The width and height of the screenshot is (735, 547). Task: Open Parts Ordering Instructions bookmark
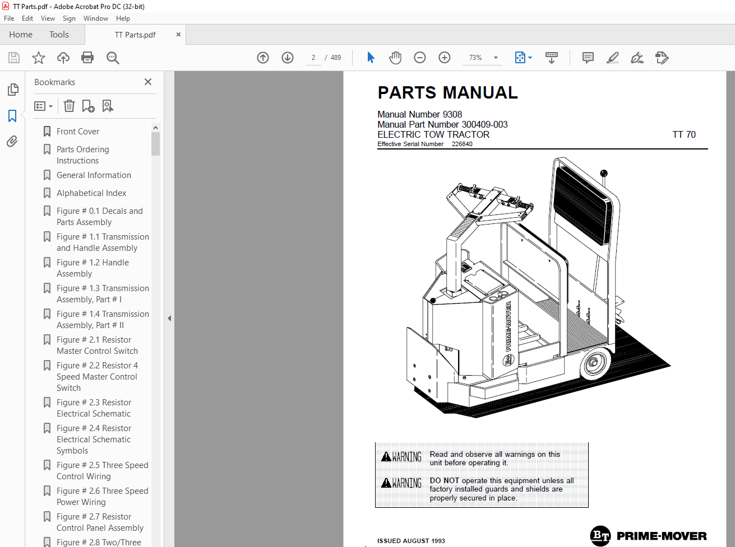coord(82,155)
